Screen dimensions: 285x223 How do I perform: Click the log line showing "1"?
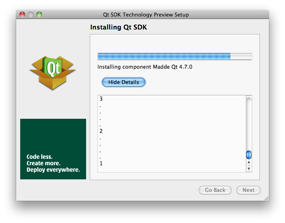click(101, 163)
